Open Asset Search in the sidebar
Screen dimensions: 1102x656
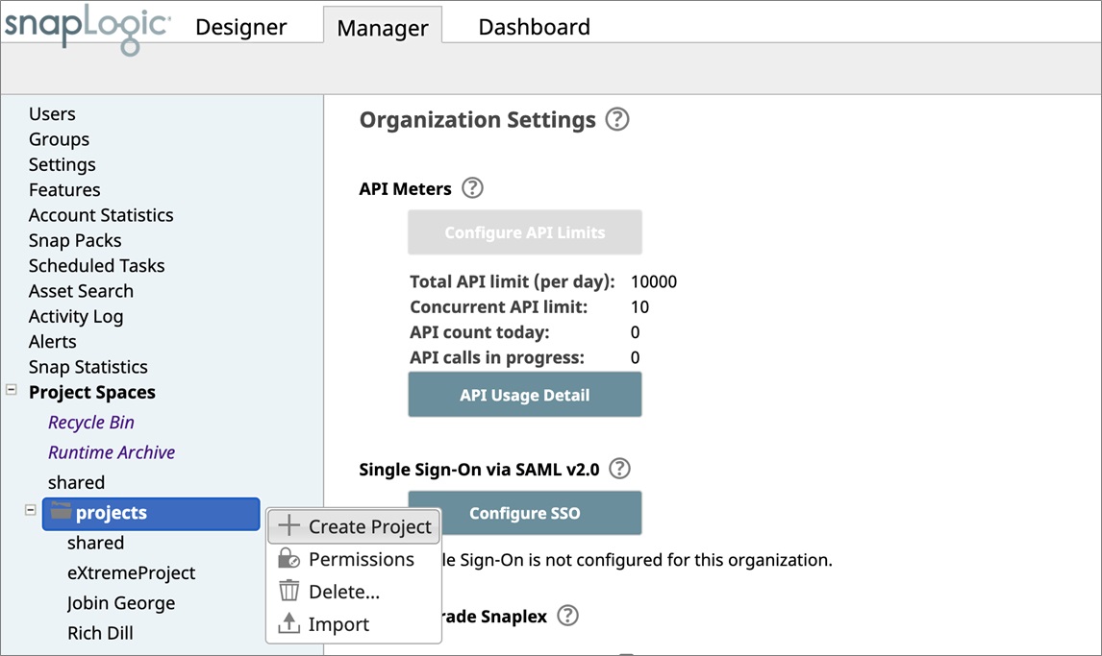pyautogui.click(x=81, y=290)
